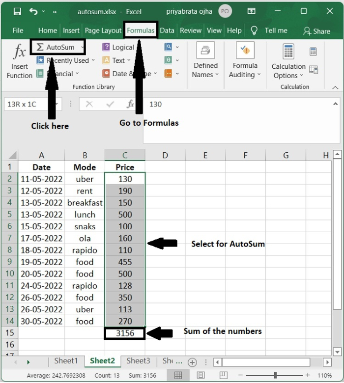Open Math & Trig functions
Screen dimensions: 344x383
click(x=172, y=60)
